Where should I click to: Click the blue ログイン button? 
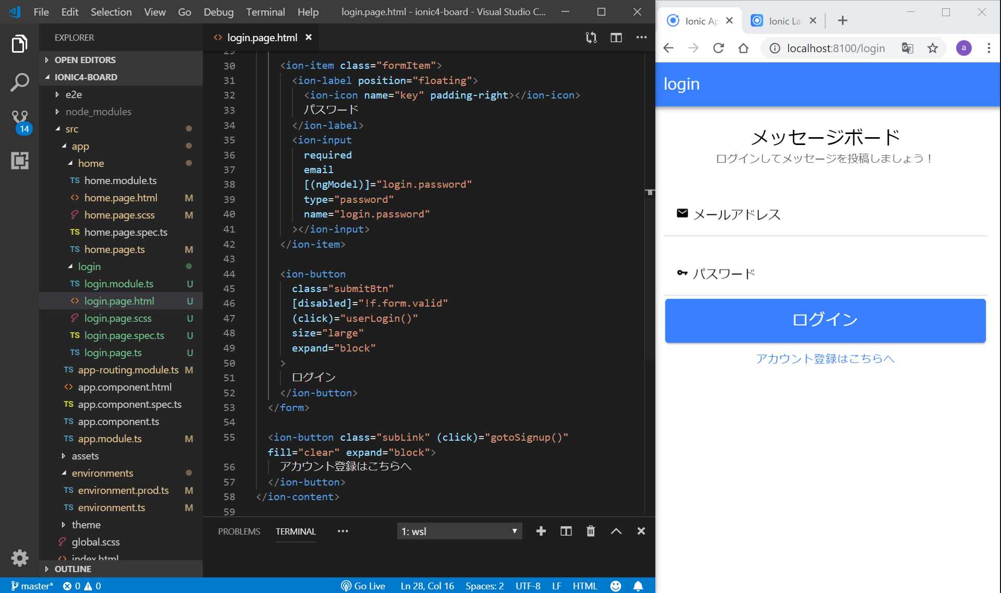coord(825,320)
